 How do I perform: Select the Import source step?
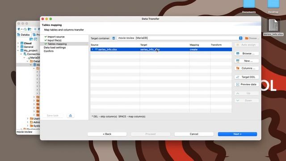[x=56, y=37]
